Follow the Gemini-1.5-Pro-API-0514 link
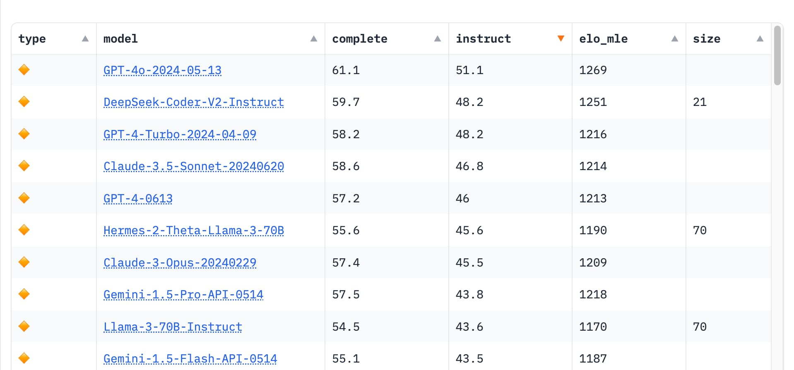The image size is (794, 370). (183, 295)
